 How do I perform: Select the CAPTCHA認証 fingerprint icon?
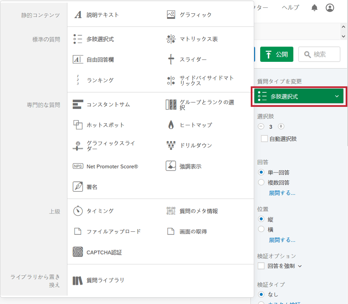click(x=78, y=252)
